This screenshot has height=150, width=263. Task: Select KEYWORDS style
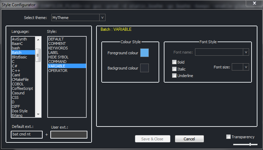coord(67,48)
